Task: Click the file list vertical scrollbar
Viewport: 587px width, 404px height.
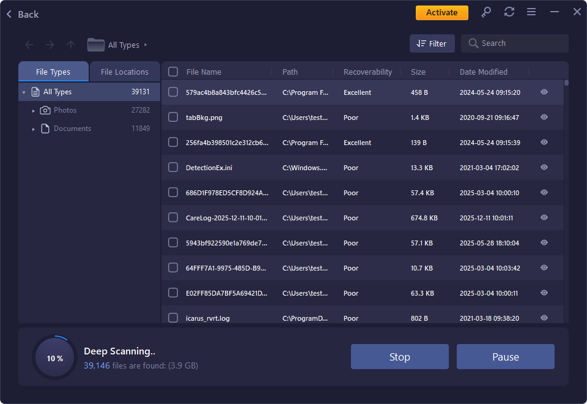Action: (x=566, y=184)
